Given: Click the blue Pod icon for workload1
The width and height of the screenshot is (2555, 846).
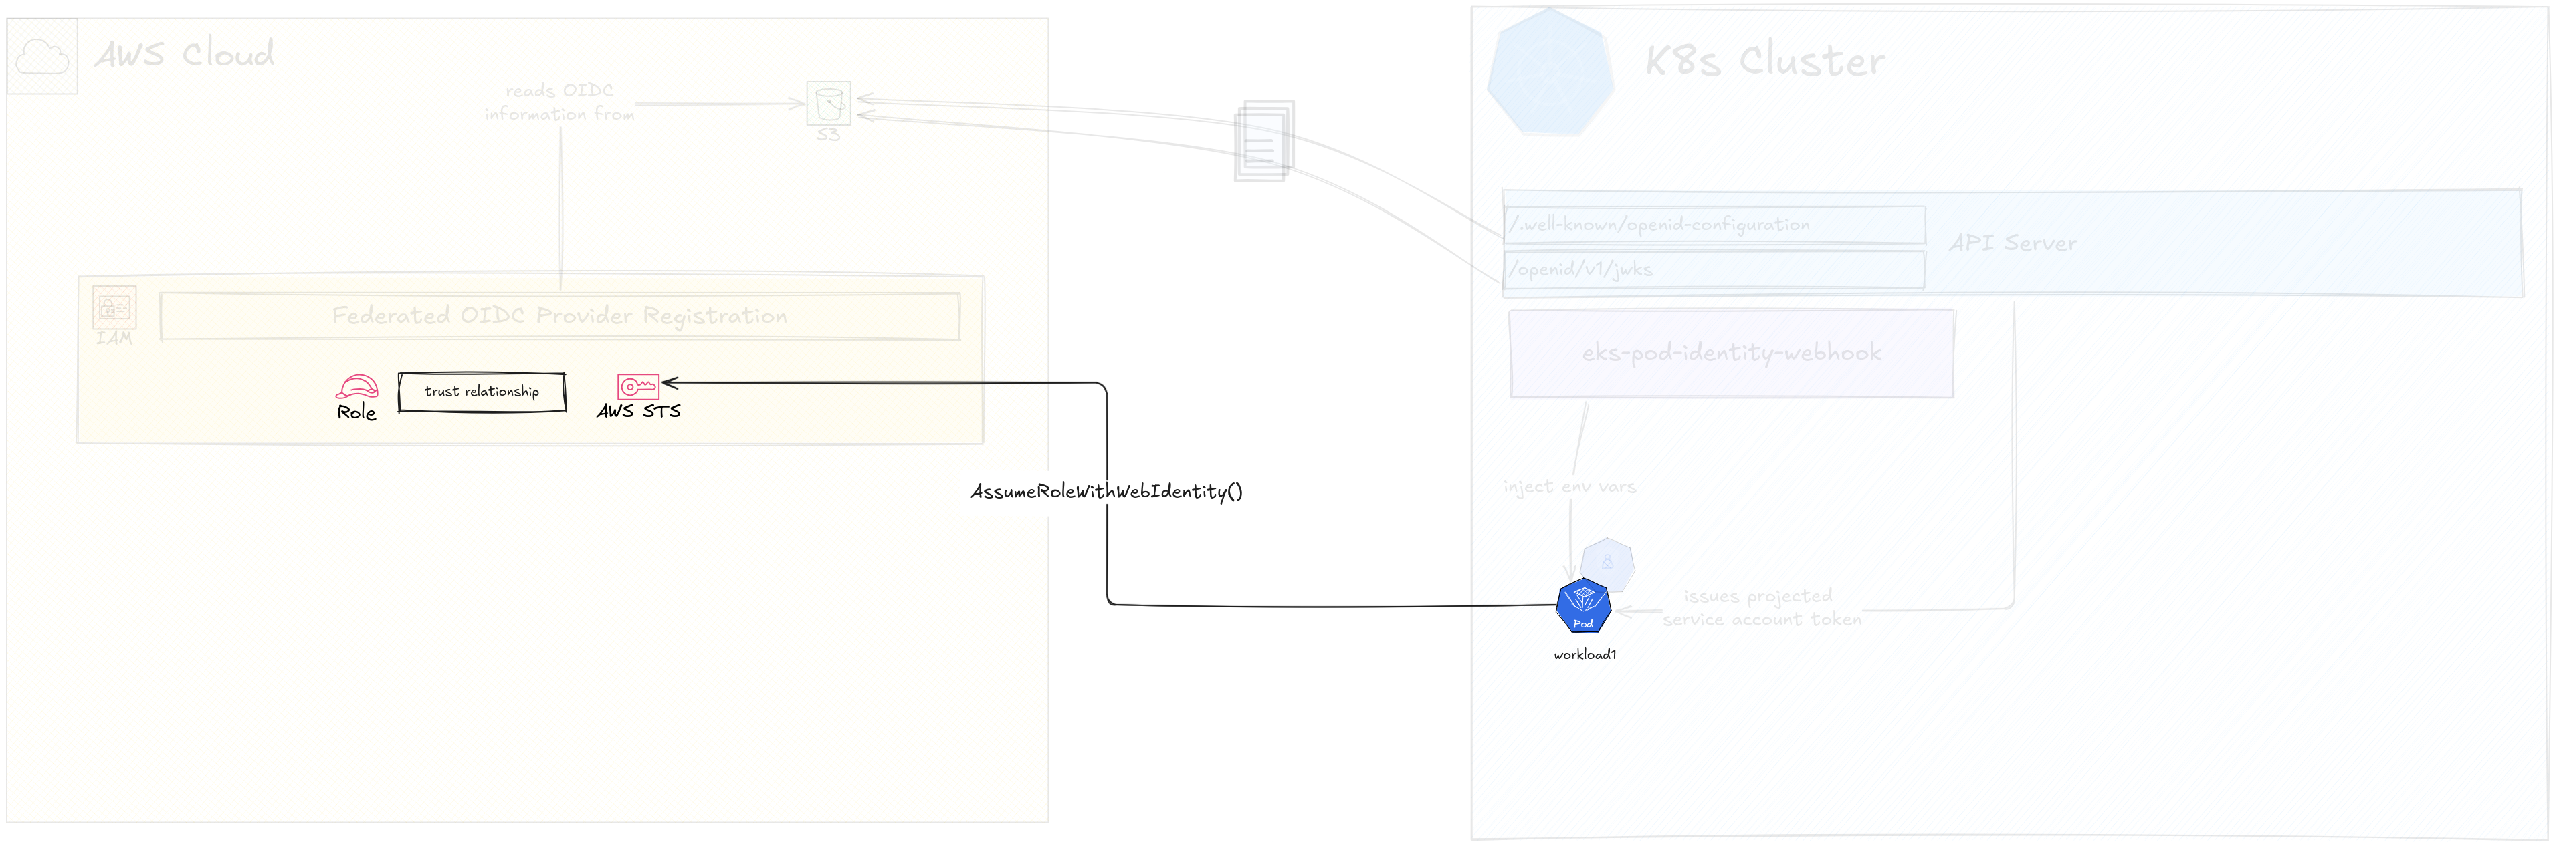Looking at the screenshot, I should click(1583, 605).
